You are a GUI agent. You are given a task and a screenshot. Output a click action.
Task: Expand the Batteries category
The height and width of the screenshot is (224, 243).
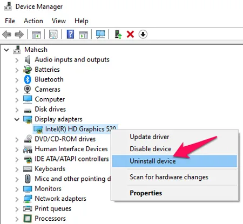[x=17, y=70]
